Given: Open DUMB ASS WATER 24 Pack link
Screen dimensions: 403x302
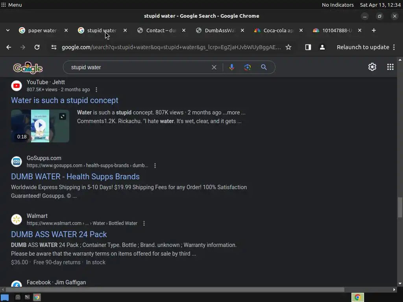Looking at the screenshot, I should click(59, 234).
